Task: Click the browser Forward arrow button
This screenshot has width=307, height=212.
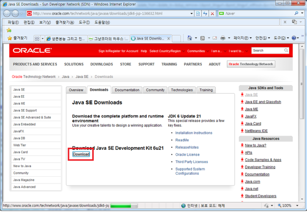Action: (x=15, y=14)
